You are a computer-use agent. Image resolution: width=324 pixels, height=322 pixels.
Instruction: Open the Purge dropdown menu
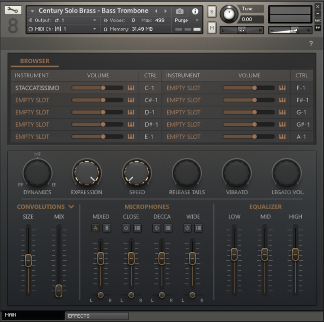click(187, 20)
